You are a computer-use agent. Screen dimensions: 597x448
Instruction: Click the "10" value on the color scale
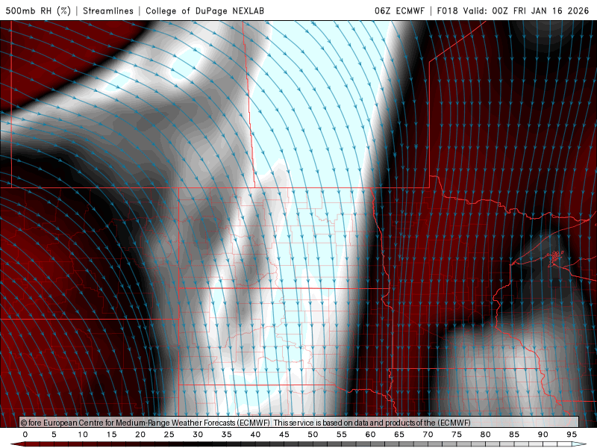pyautogui.click(x=83, y=435)
